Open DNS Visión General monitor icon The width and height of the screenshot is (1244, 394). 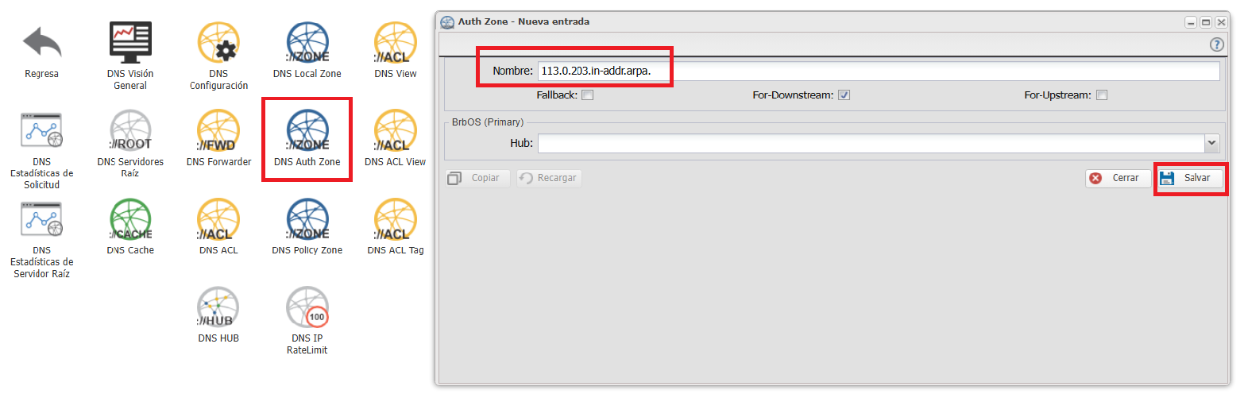point(130,42)
